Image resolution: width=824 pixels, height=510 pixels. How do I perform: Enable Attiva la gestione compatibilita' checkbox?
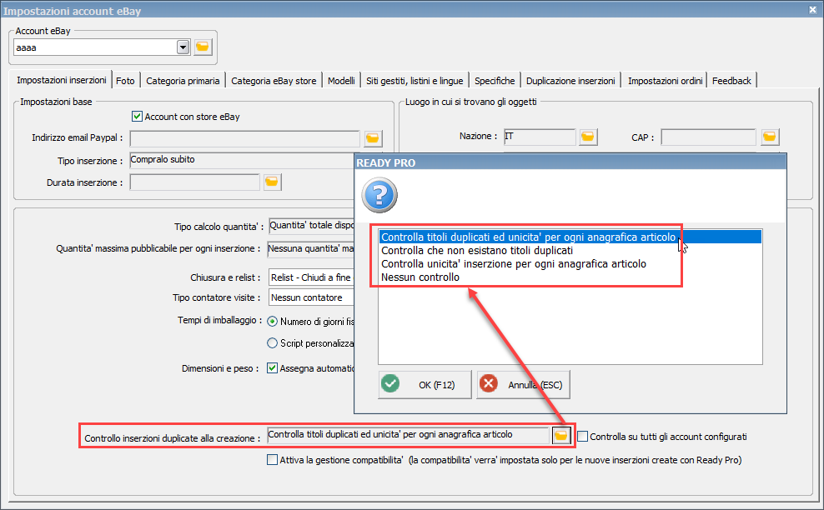point(272,459)
